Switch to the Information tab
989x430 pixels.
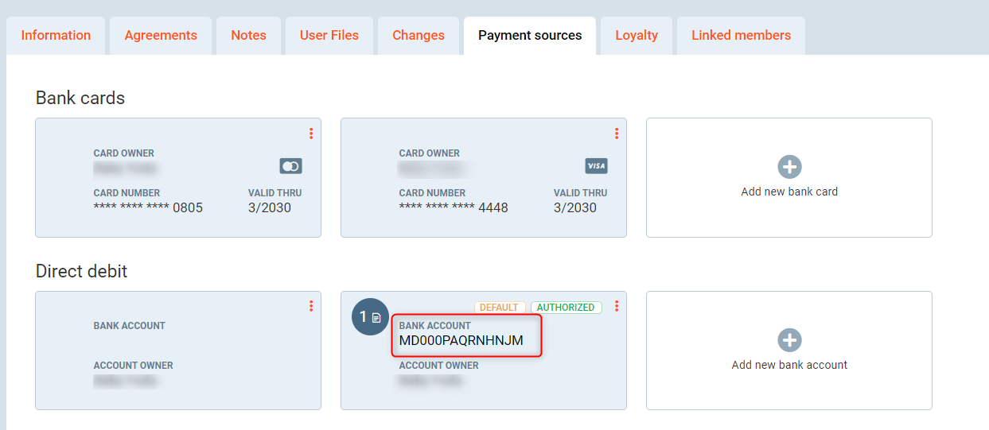(x=56, y=35)
